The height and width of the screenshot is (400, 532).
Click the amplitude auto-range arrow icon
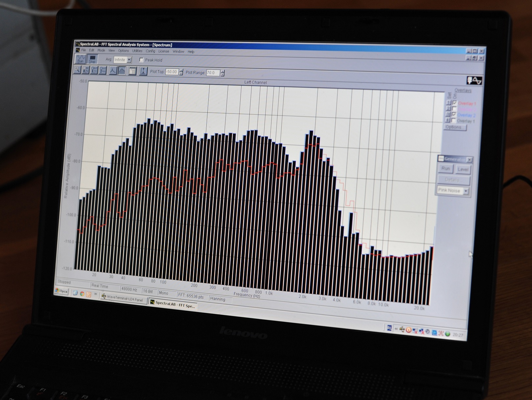(143, 71)
